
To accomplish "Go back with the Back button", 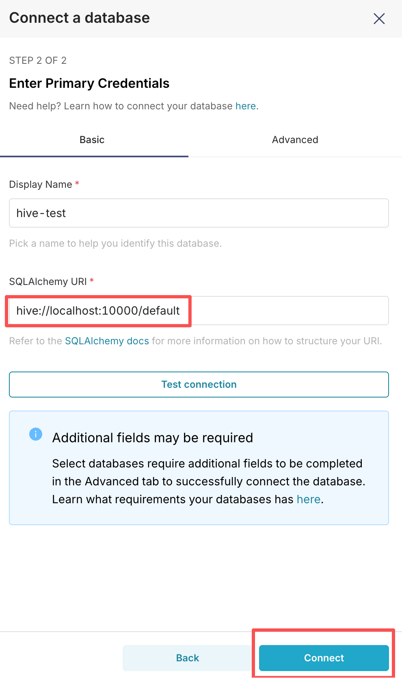I will (x=188, y=658).
